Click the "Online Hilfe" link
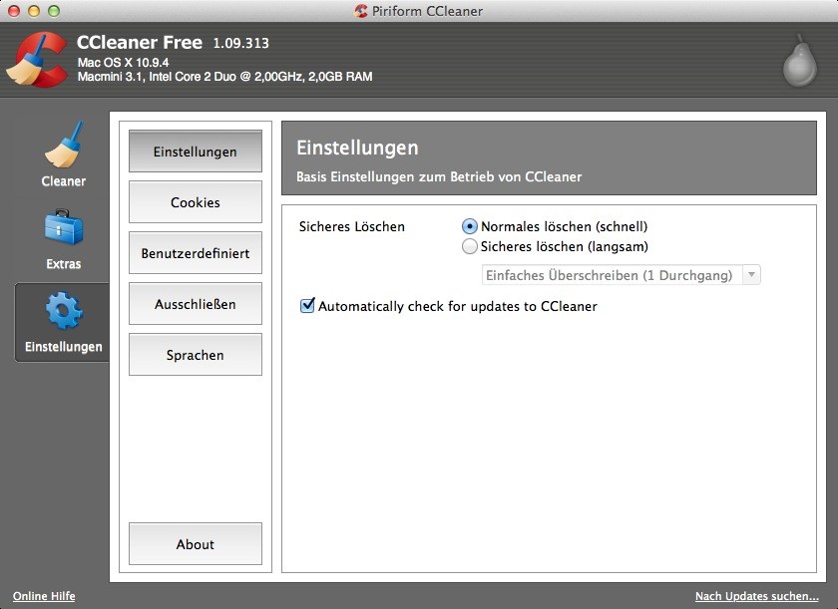This screenshot has height=609, width=838. click(44, 596)
